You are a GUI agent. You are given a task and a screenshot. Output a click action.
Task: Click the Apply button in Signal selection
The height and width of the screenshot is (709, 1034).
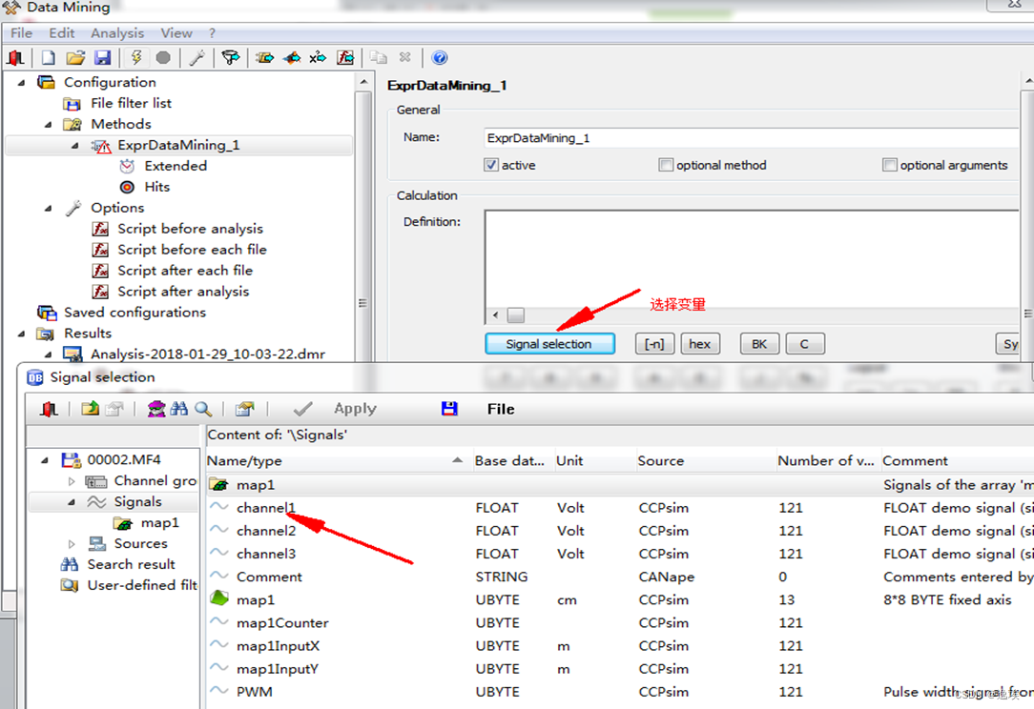click(x=355, y=409)
